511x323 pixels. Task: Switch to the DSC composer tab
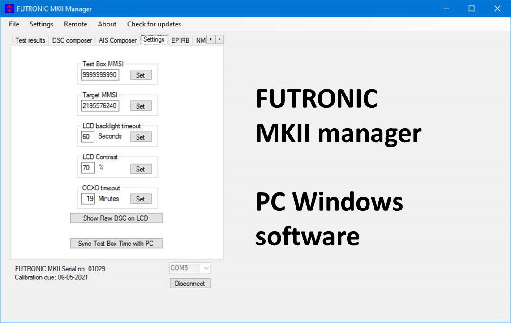(72, 40)
